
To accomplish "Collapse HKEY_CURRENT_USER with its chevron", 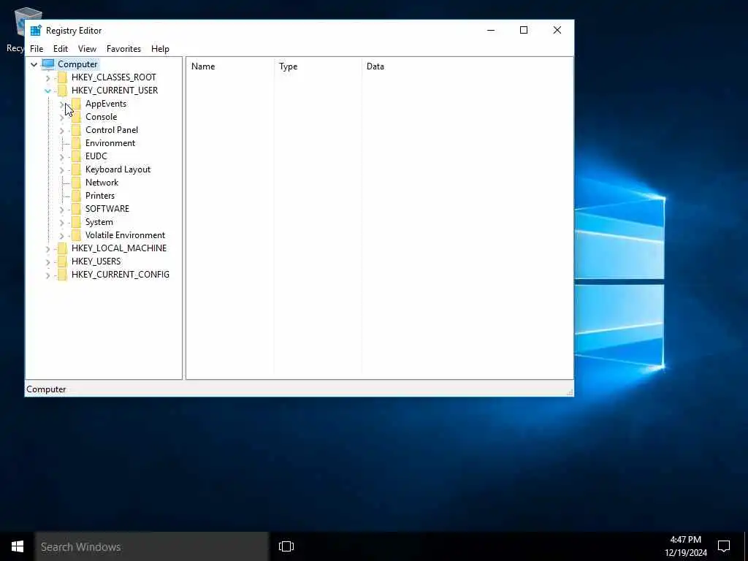I will [47, 91].
